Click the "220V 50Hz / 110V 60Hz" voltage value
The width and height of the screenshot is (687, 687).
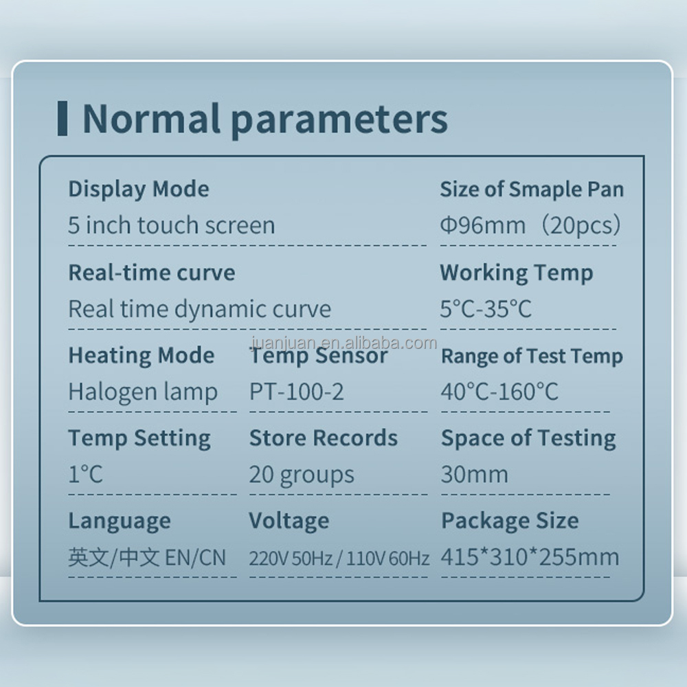(x=339, y=558)
